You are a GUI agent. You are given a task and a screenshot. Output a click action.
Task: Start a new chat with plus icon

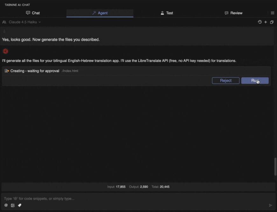coord(266,22)
